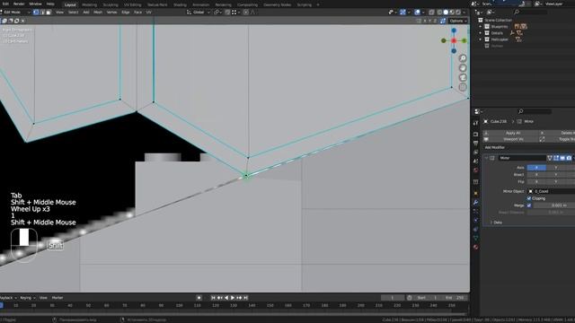Toggle Bisect X button
The height and width of the screenshot is (323, 575).
(x=536, y=175)
